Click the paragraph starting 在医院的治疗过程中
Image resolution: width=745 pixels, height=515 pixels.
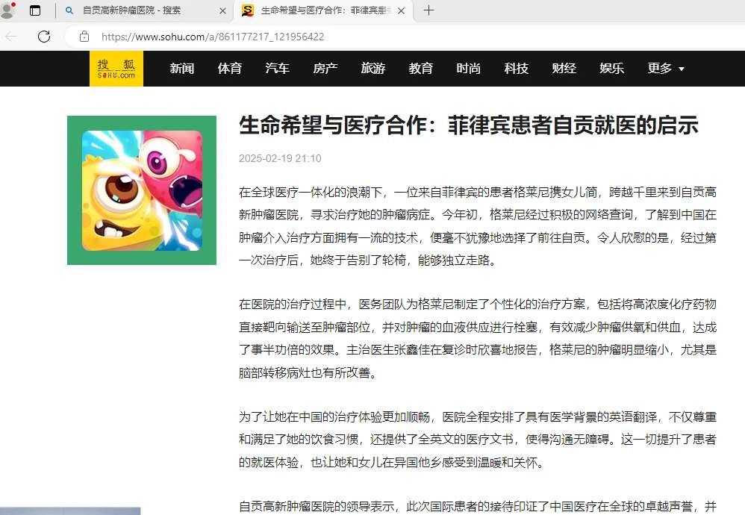point(478,338)
